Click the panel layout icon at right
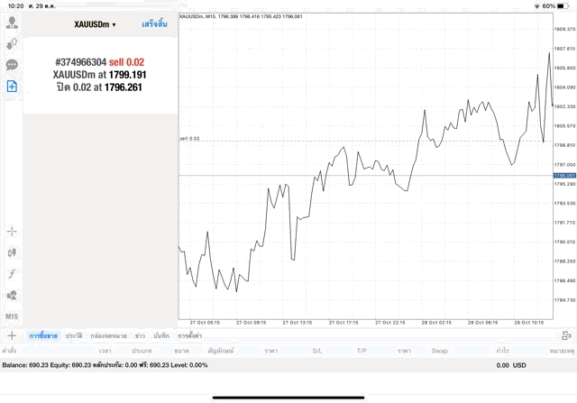Screen dimensions: 577x403 click(566, 335)
